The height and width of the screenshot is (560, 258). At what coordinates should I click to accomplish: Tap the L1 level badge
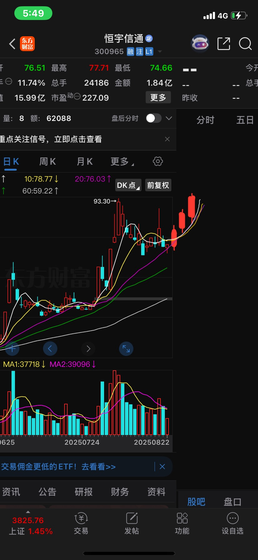click(149, 52)
